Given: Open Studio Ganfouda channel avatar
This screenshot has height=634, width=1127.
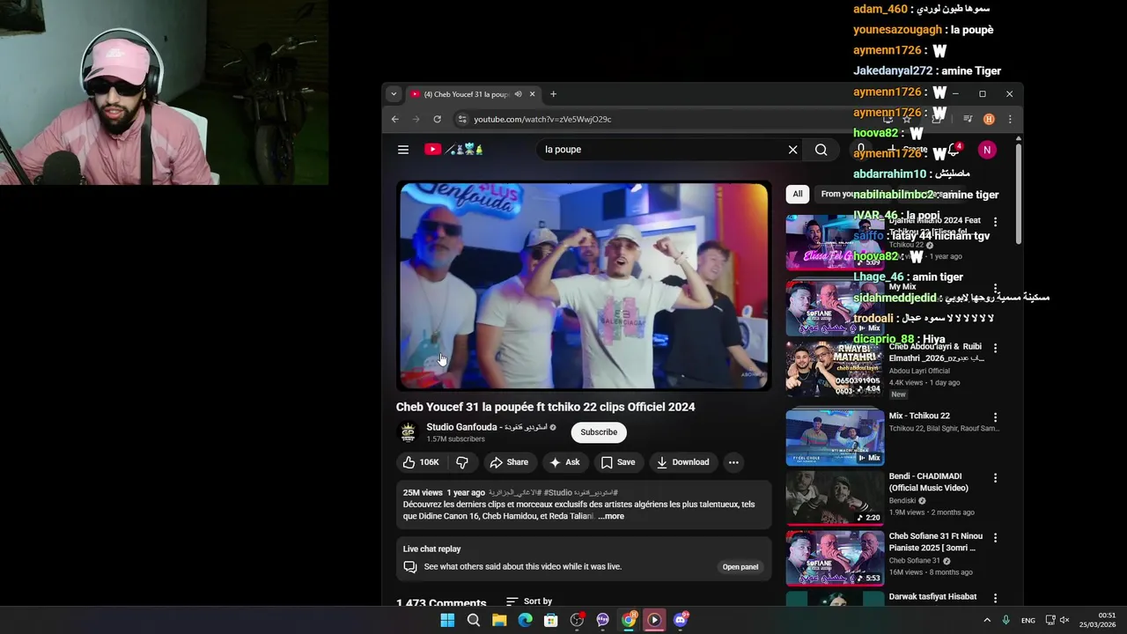Looking at the screenshot, I should pyautogui.click(x=408, y=431).
